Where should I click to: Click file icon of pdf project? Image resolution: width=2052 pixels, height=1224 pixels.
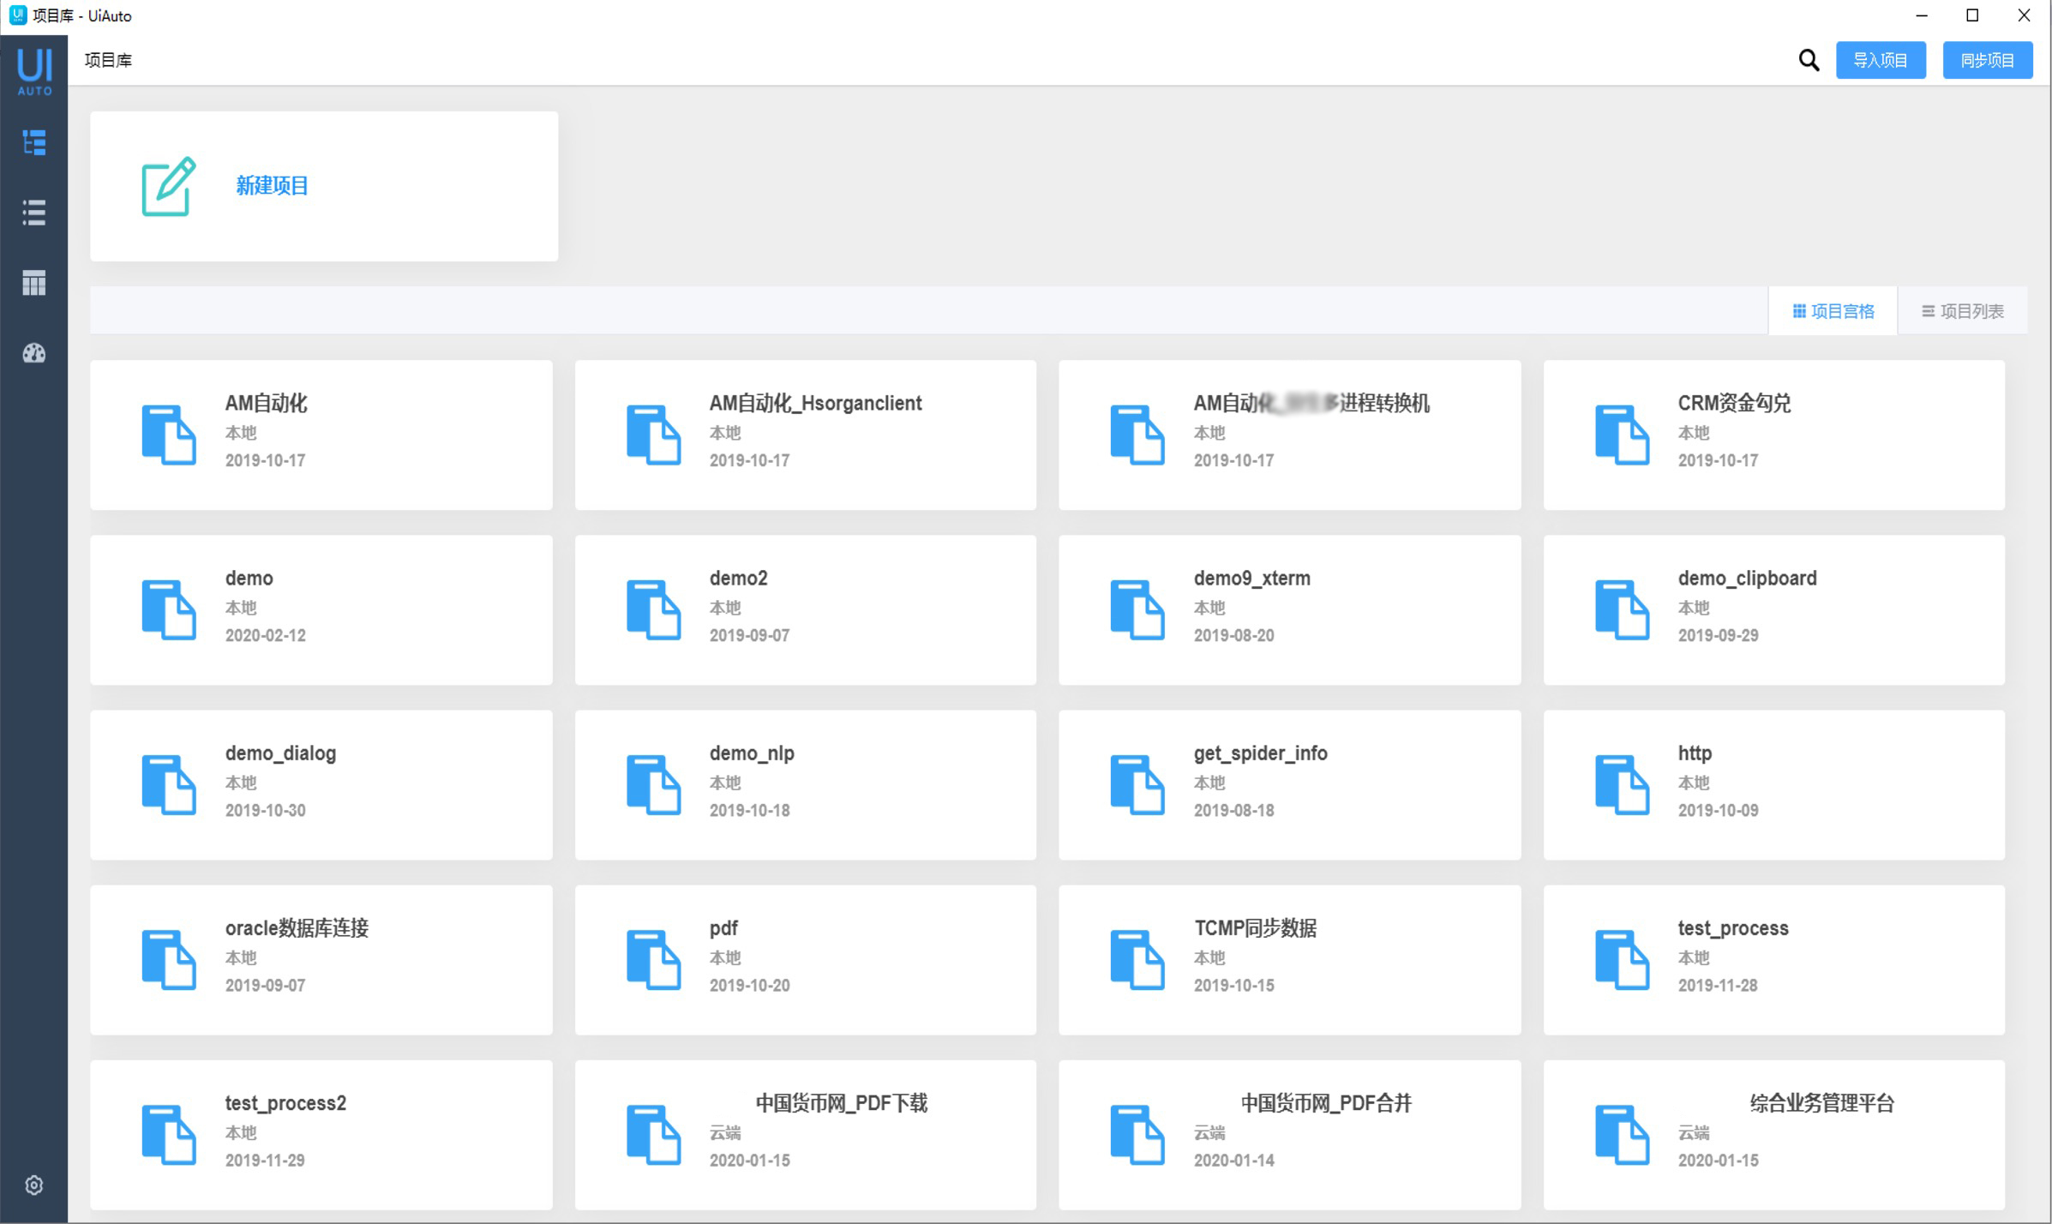coord(653,959)
